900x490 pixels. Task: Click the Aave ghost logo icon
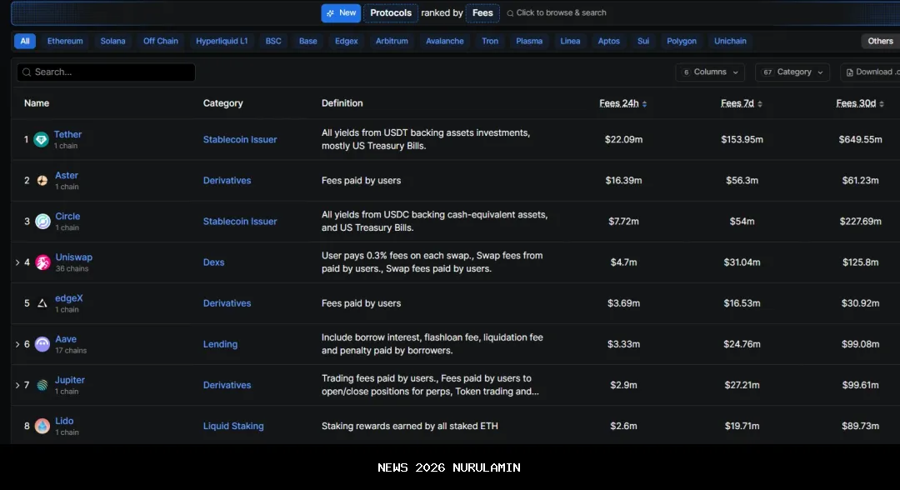coord(42,344)
